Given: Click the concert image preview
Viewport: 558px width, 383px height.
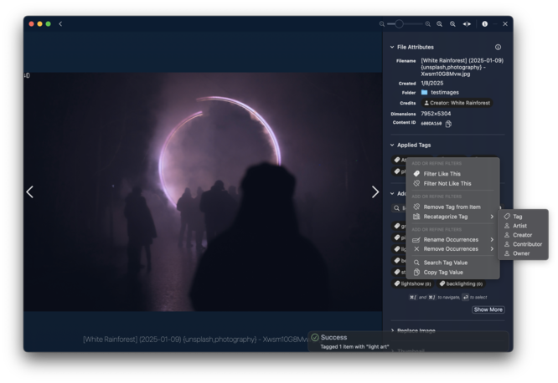Looking at the screenshot, I should coord(203,191).
